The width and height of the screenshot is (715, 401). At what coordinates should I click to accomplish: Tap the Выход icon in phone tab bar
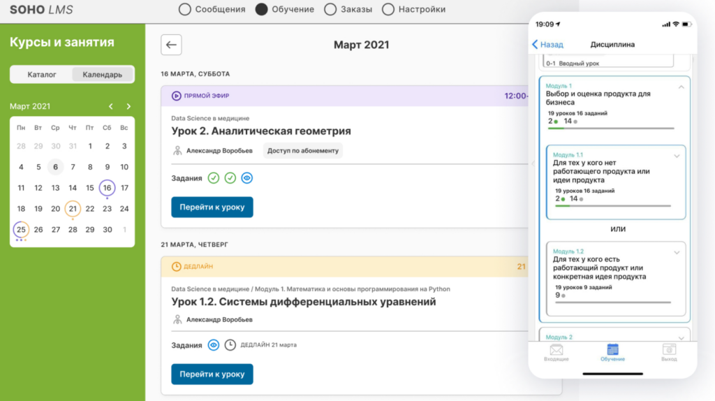669,350
